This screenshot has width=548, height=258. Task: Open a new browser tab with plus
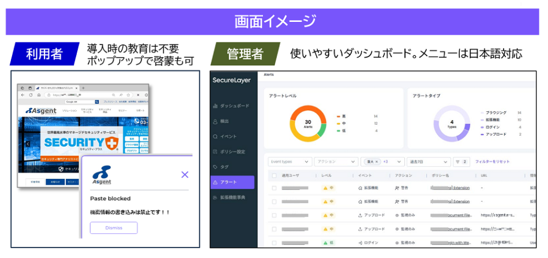point(83,88)
